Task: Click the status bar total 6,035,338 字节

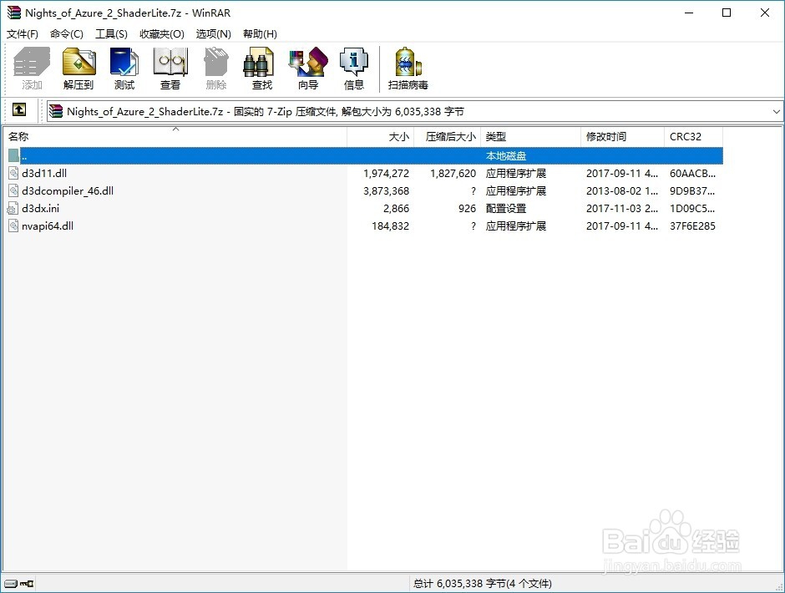Action: (x=483, y=584)
